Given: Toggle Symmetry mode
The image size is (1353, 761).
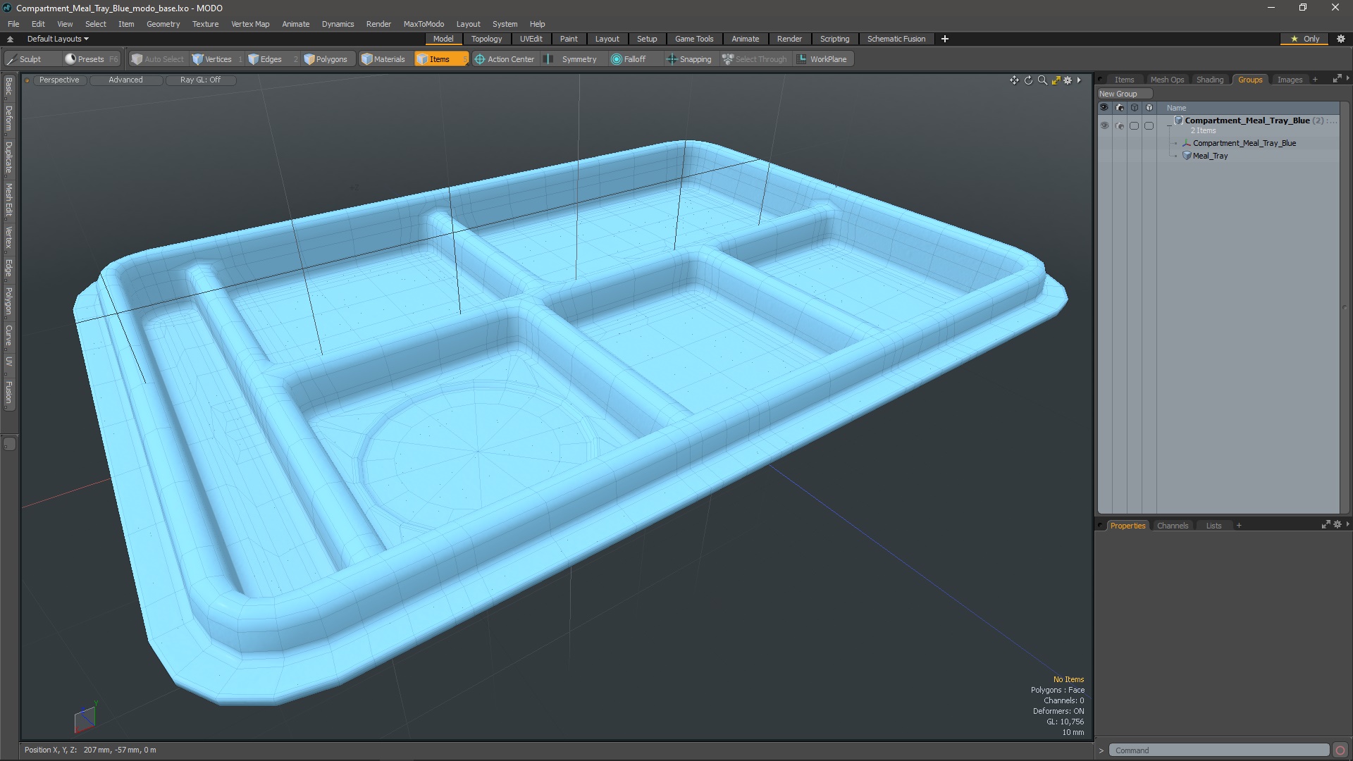Looking at the screenshot, I should pyautogui.click(x=572, y=59).
